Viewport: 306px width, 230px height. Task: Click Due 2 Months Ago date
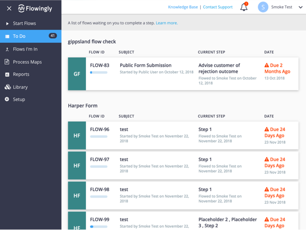point(277,68)
